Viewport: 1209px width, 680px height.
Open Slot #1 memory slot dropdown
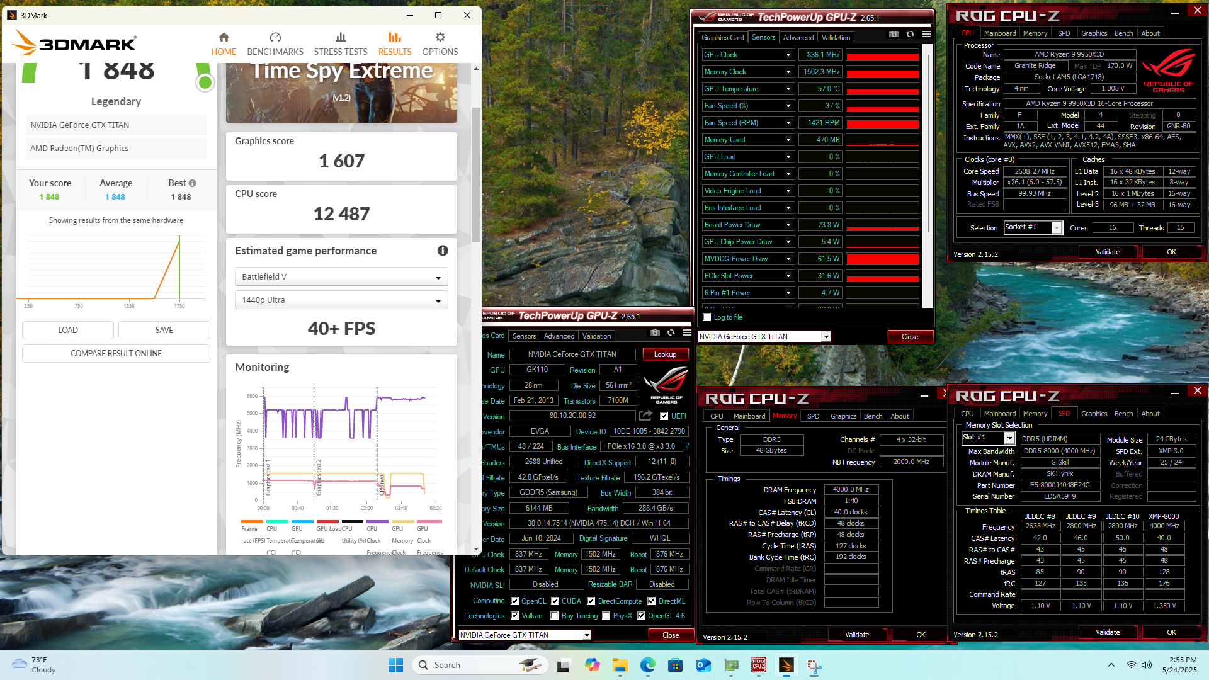click(988, 438)
